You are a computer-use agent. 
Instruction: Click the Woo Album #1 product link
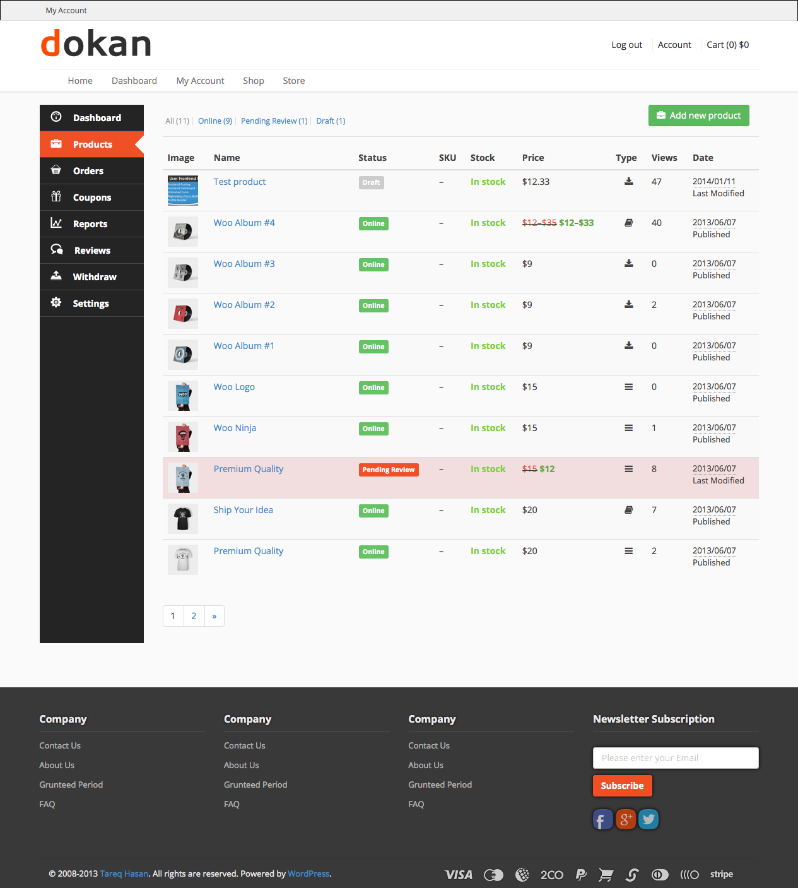tap(244, 346)
